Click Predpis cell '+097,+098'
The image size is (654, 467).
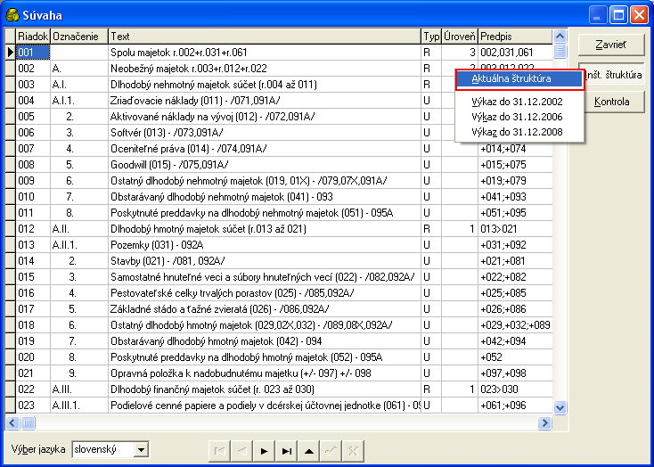(x=515, y=373)
